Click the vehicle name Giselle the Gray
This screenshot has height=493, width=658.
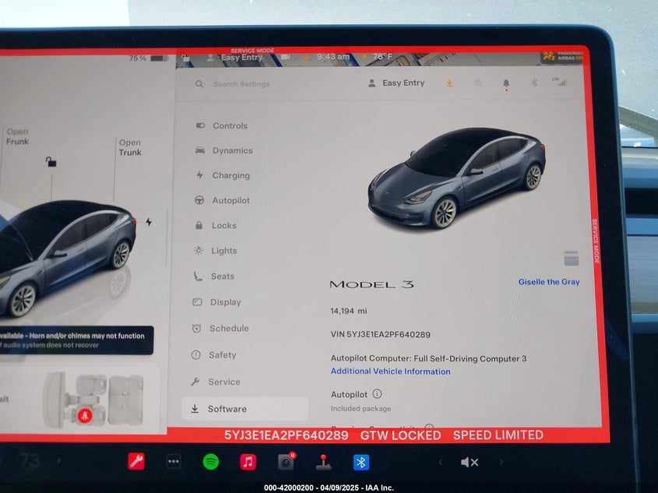coord(548,282)
